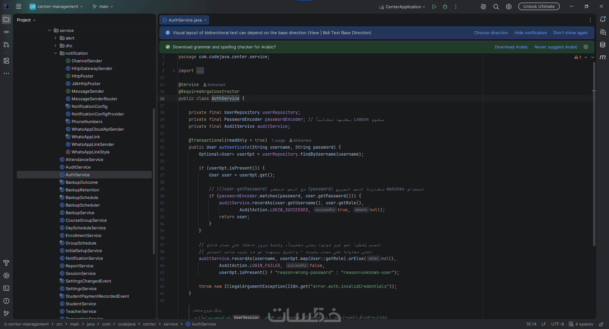Open the Commit tool window
Image resolution: width=609 pixels, height=329 pixels.
(x=6, y=32)
